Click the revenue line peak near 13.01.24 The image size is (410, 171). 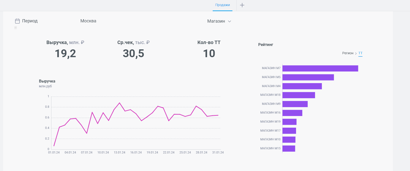(x=120, y=103)
